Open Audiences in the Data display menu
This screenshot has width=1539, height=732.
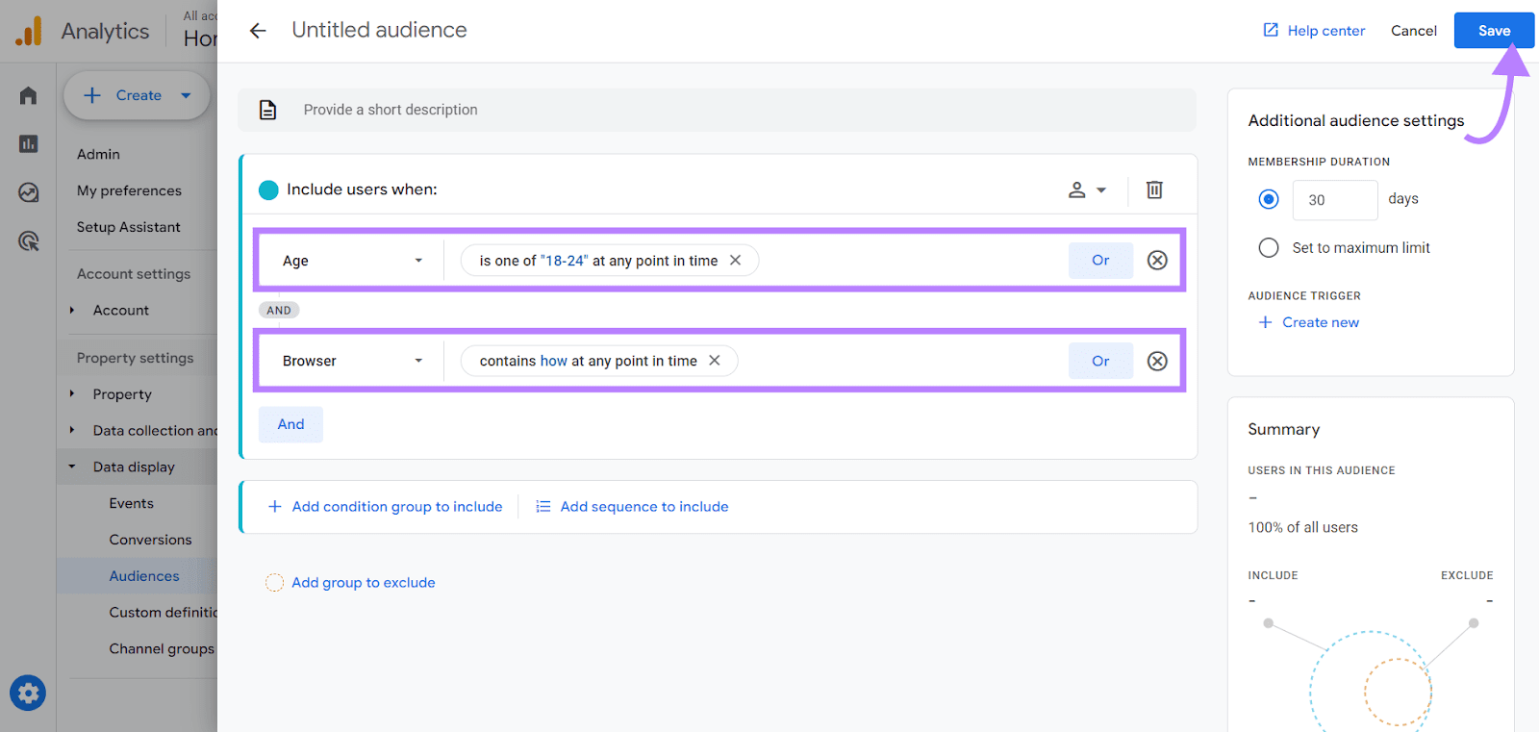pos(144,576)
